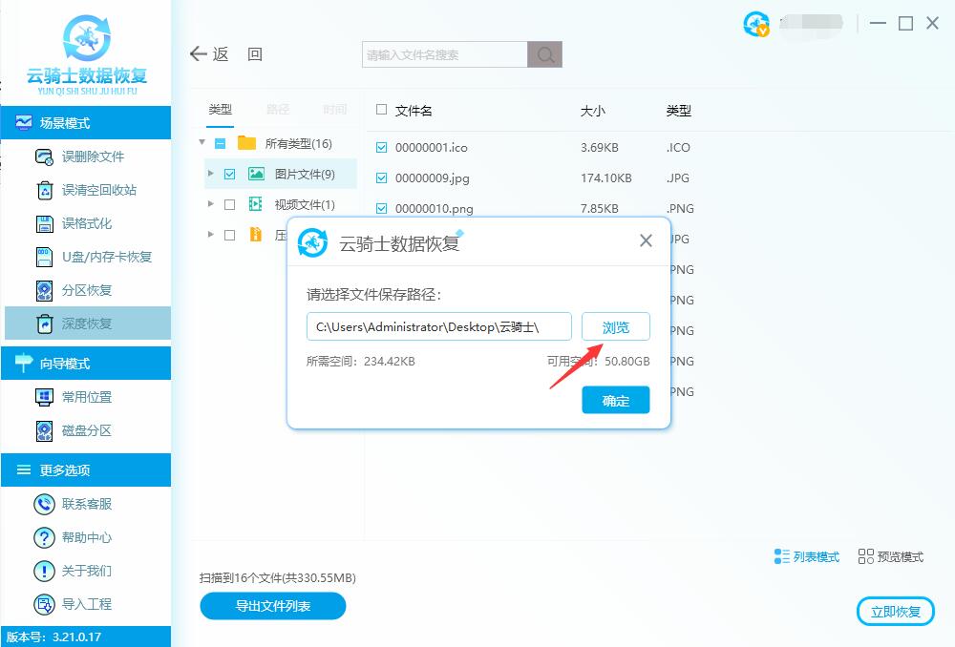The width and height of the screenshot is (955, 647).
Task: Click the 所有类型 folder icon
Action: tap(246, 143)
